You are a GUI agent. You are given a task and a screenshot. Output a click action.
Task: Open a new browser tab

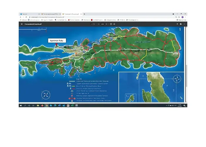(84, 14)
